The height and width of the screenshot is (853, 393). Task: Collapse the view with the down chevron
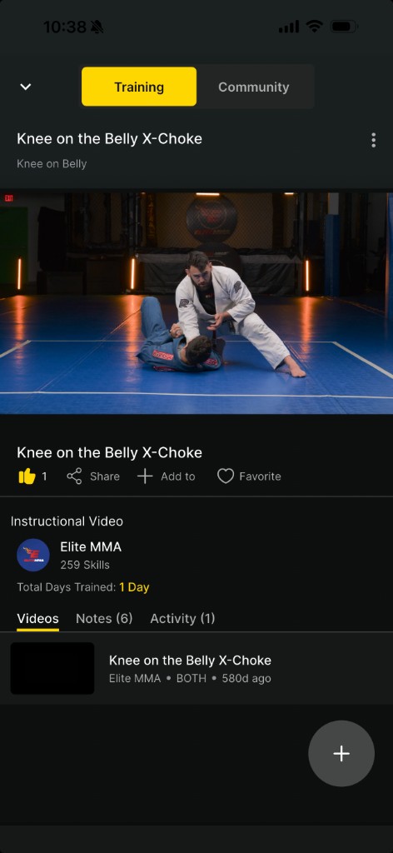coord(26,87)
